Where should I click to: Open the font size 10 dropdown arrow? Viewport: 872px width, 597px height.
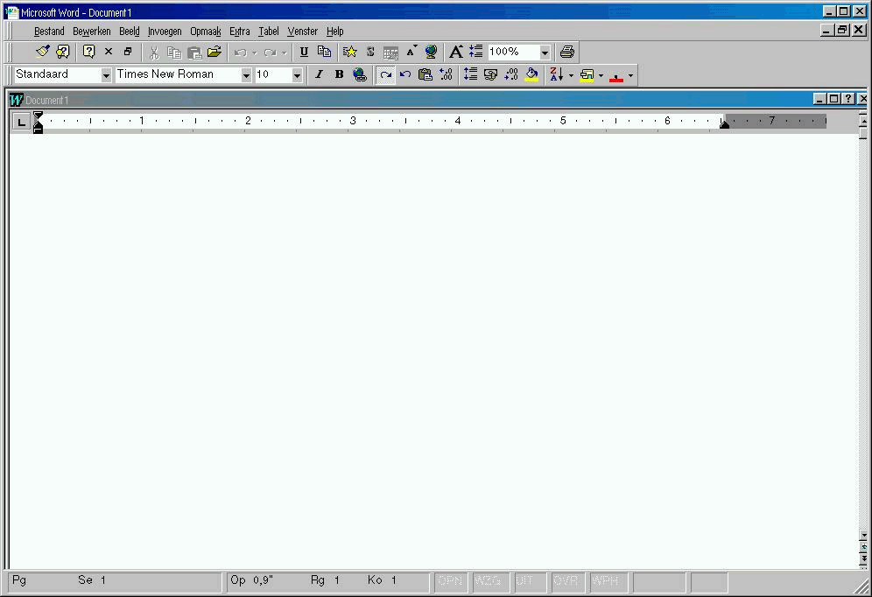[297, 75]
